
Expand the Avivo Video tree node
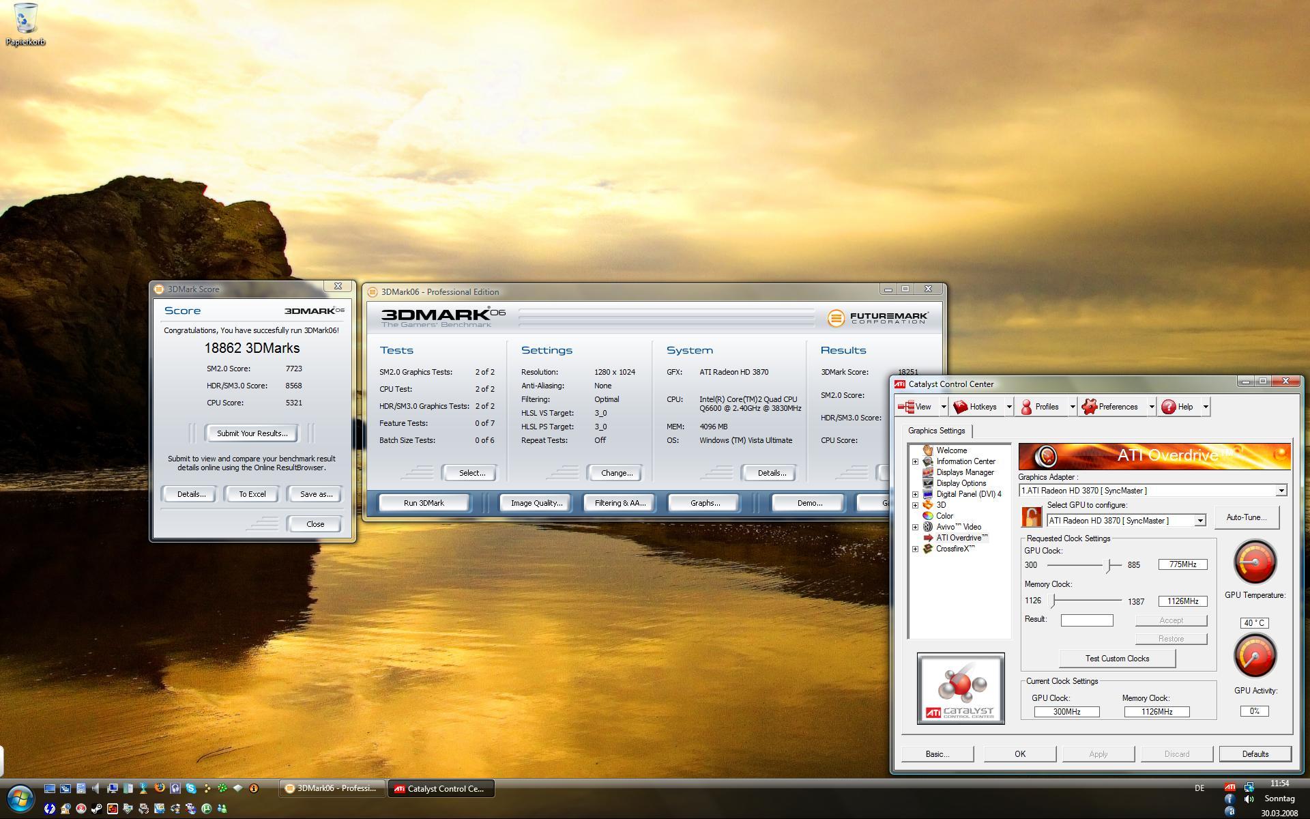click(x=915, y=527)
